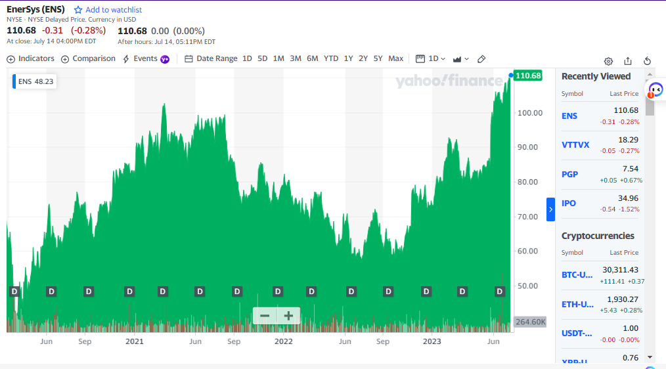Image resolution: width=666 pixels, height=369 pixels.
Task: Click the dividend marker near Jun 2021
Action: tap(200, 292)
